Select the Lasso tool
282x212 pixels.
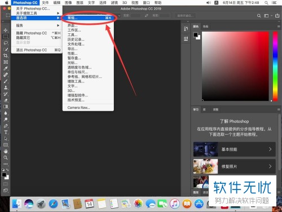[x=6, y=43]
